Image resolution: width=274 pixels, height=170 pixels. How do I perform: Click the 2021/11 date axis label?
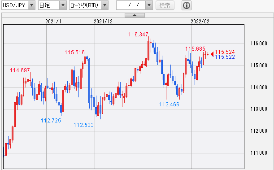55,22
